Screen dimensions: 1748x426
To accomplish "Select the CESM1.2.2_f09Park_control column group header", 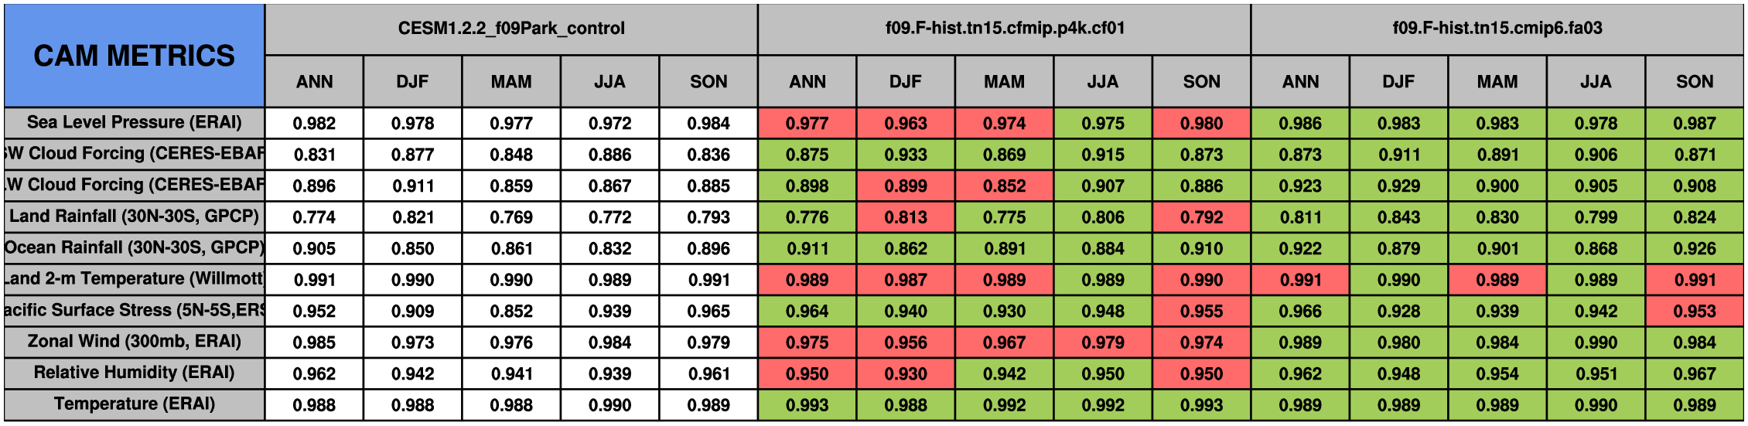I will click(511, 29).
